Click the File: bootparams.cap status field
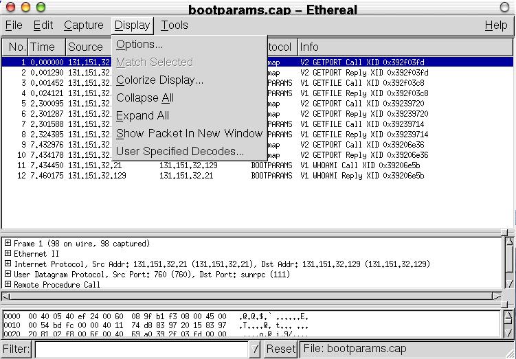516x359 pixels. (x=407, y=349)
